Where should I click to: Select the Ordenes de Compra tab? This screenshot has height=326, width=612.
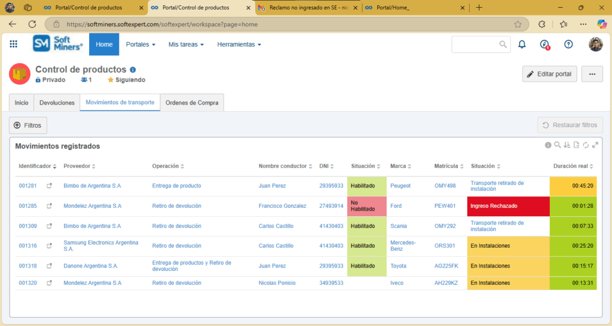[192, 103]
